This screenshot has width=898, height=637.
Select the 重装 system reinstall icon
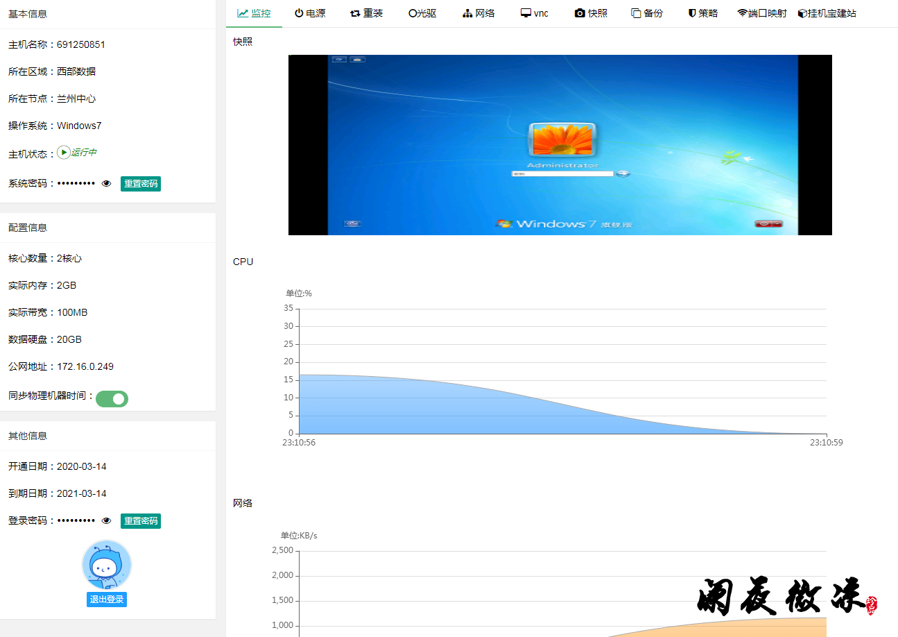tap(366, 12)
